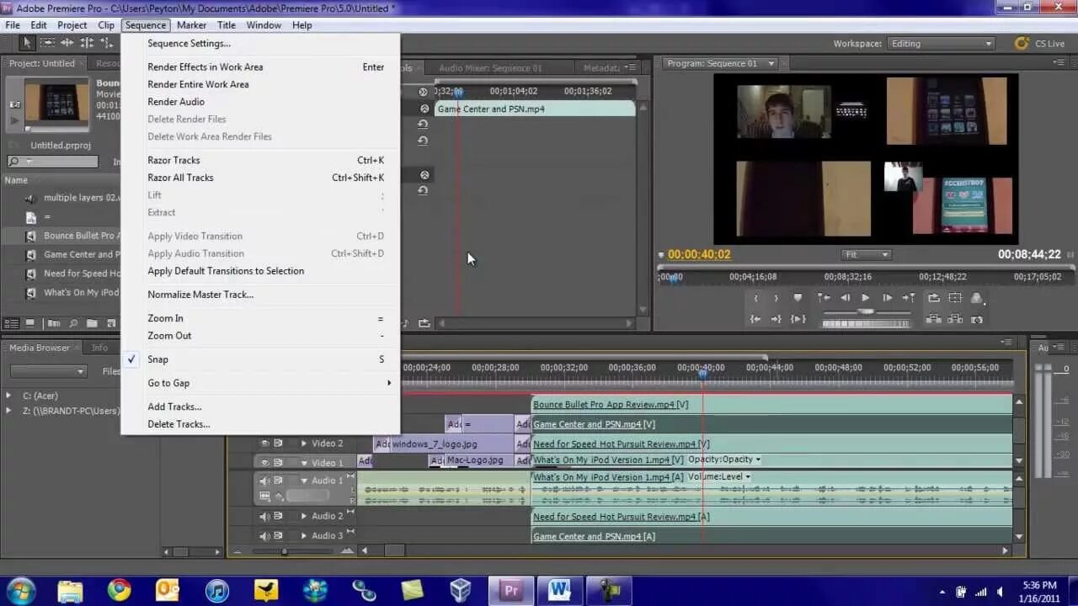The height and width of the screenshot is (606, 1078).
Task: Select the Rolling Edit tool
Action: (x=88, y=43)
